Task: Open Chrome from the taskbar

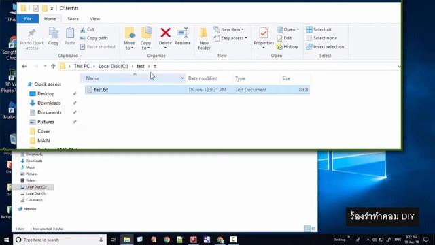Action: pos(167,240)
